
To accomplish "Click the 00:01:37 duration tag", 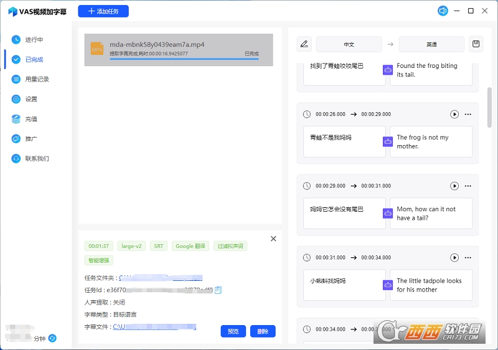I will (99, 246).
